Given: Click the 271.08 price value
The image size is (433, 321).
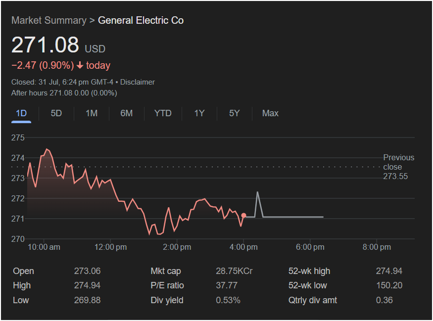Looking at the screenshot, I should coord(46,45).
